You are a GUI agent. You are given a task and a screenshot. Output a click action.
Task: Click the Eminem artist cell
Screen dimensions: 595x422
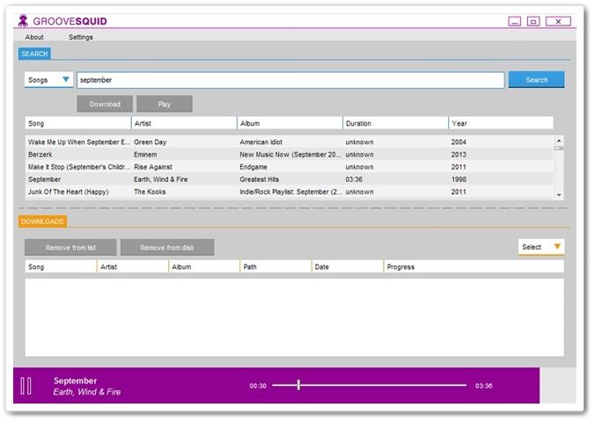pos(145,155)
